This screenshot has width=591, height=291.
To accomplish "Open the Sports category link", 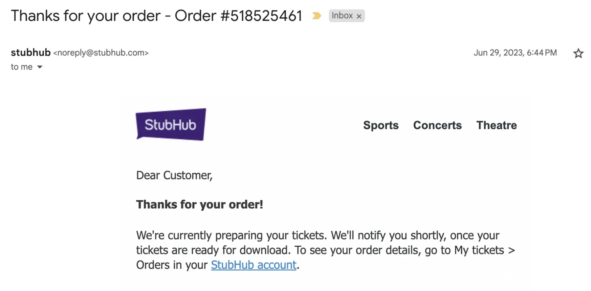I will [381, 125].
